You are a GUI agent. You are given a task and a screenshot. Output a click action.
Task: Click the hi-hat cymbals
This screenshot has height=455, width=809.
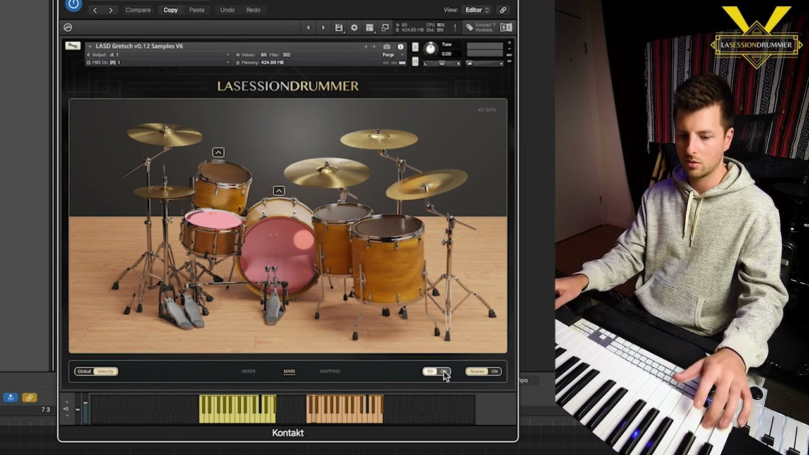(164, 191)
